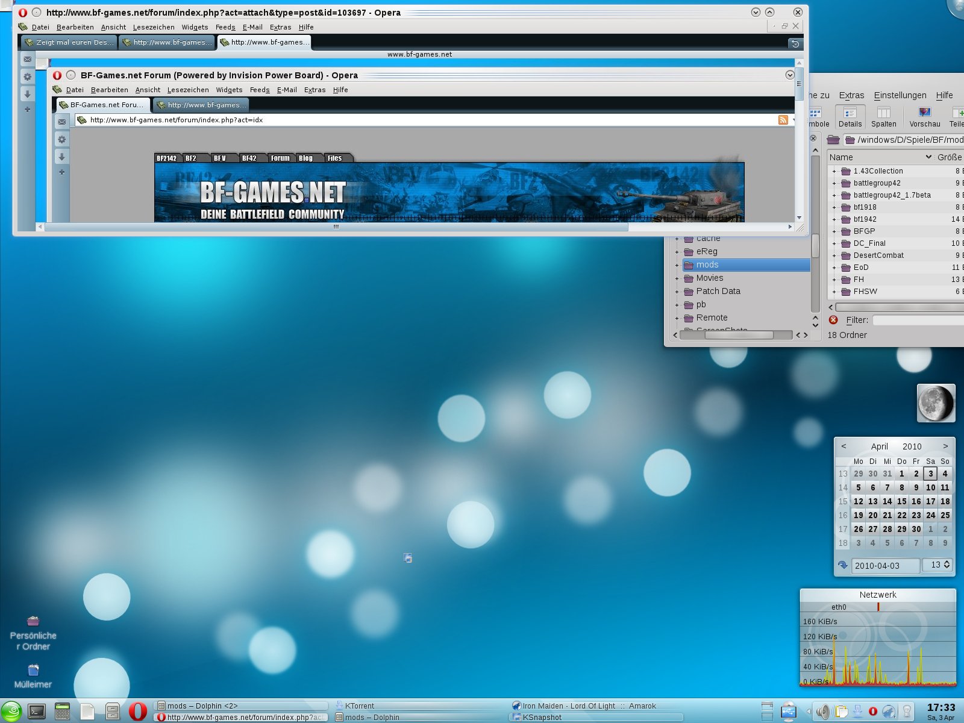Open the openSUSE start menu launcher
964x723 pixels.
(11, 712)
